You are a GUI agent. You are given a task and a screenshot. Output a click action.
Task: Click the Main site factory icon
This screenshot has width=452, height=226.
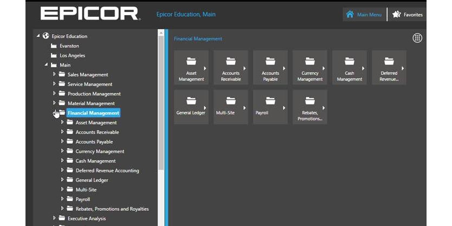tap(54, 65)
